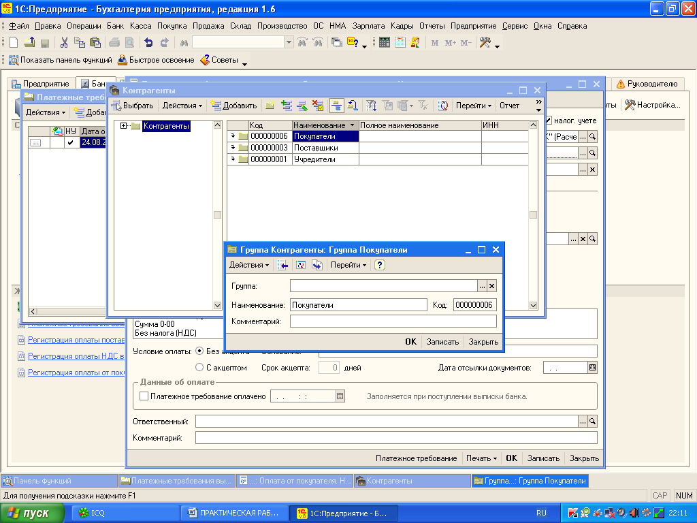
Task: Click Показать панель функций button
Action: click(x=61, y=60)
